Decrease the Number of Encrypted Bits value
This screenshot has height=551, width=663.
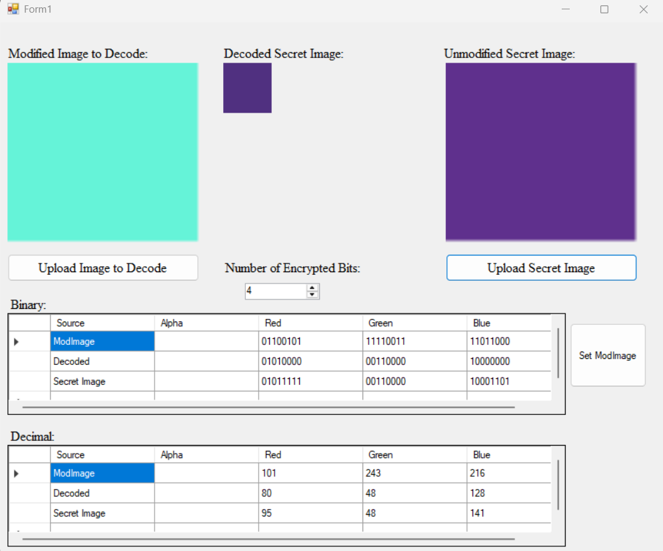(312, 295)
